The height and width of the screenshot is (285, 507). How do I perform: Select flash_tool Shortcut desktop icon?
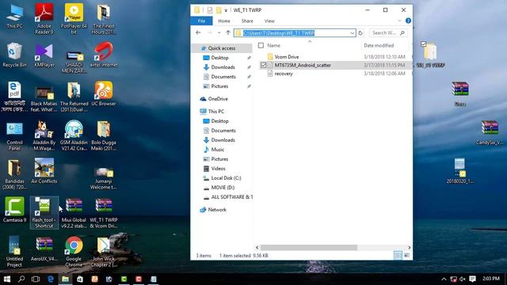coord(44,213)
